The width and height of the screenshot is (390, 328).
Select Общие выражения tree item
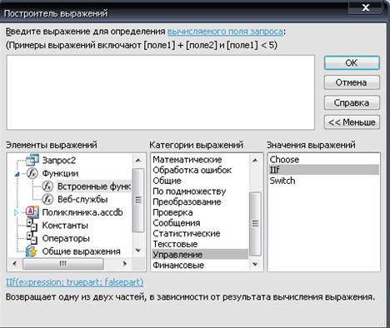[82, 251]
